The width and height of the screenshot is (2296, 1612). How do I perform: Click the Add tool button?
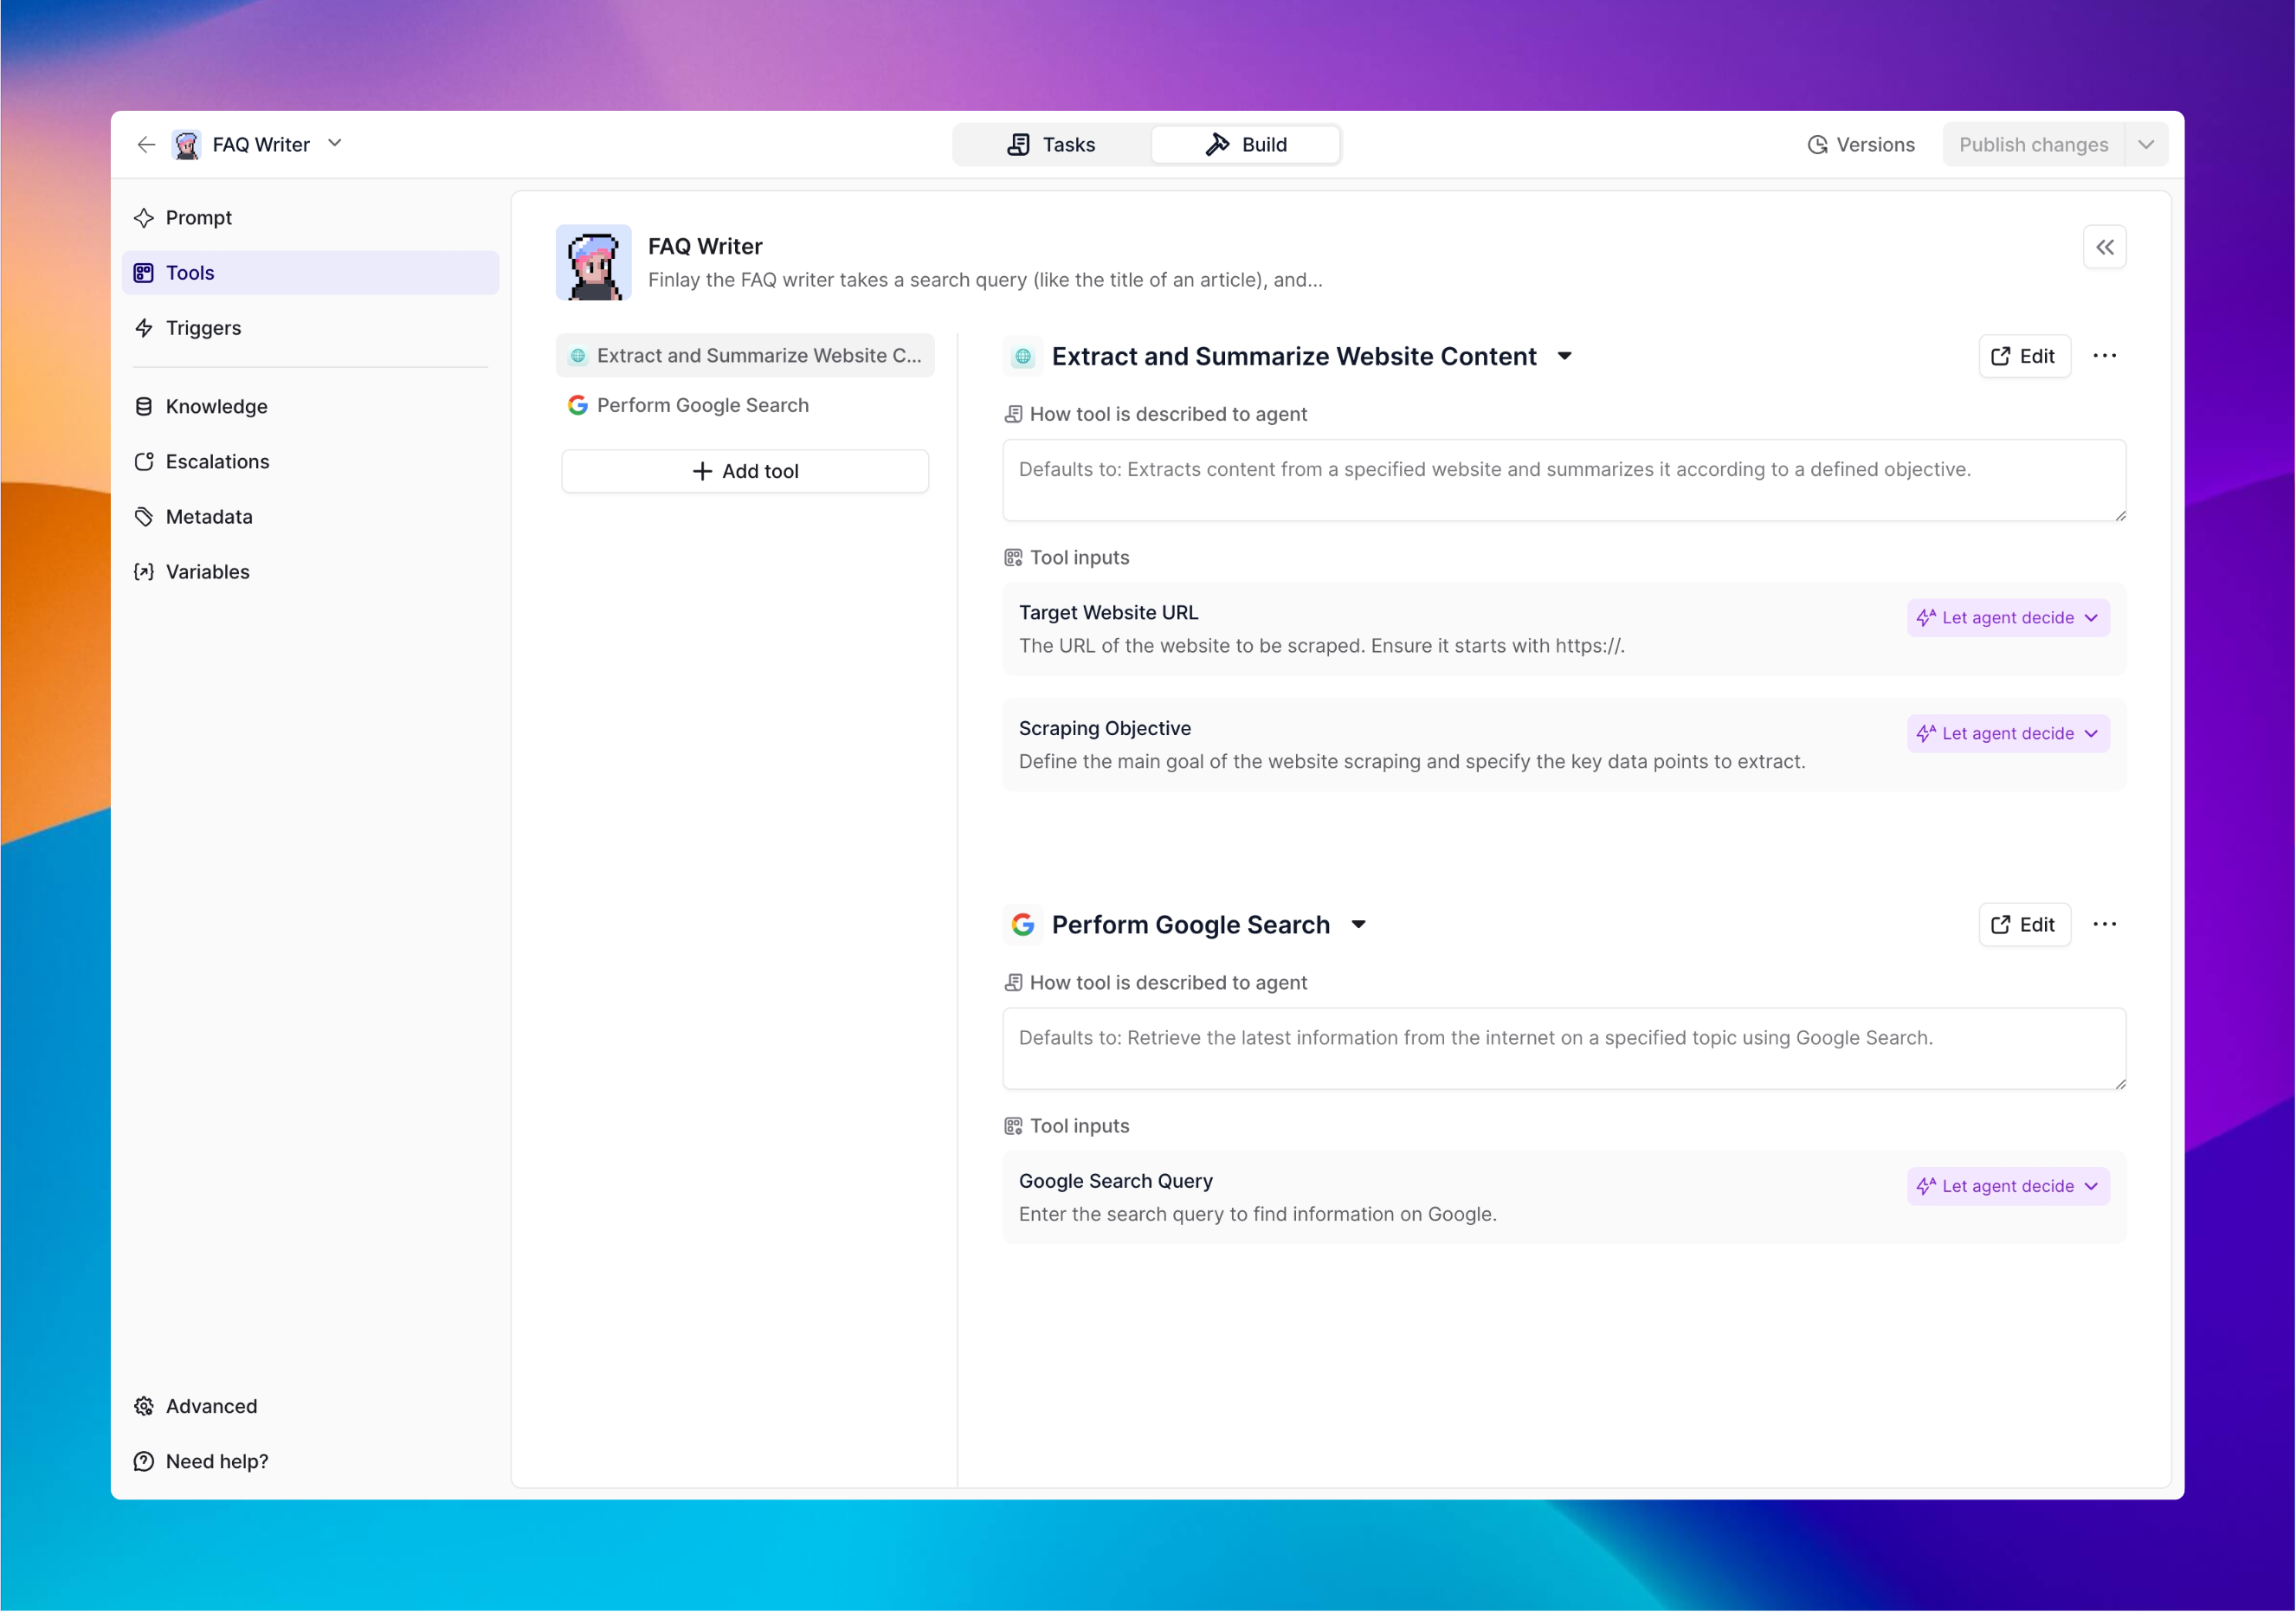(745, 472)
